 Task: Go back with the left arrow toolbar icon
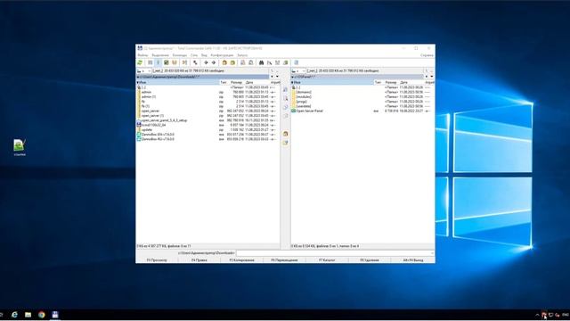tap(206, 62)
